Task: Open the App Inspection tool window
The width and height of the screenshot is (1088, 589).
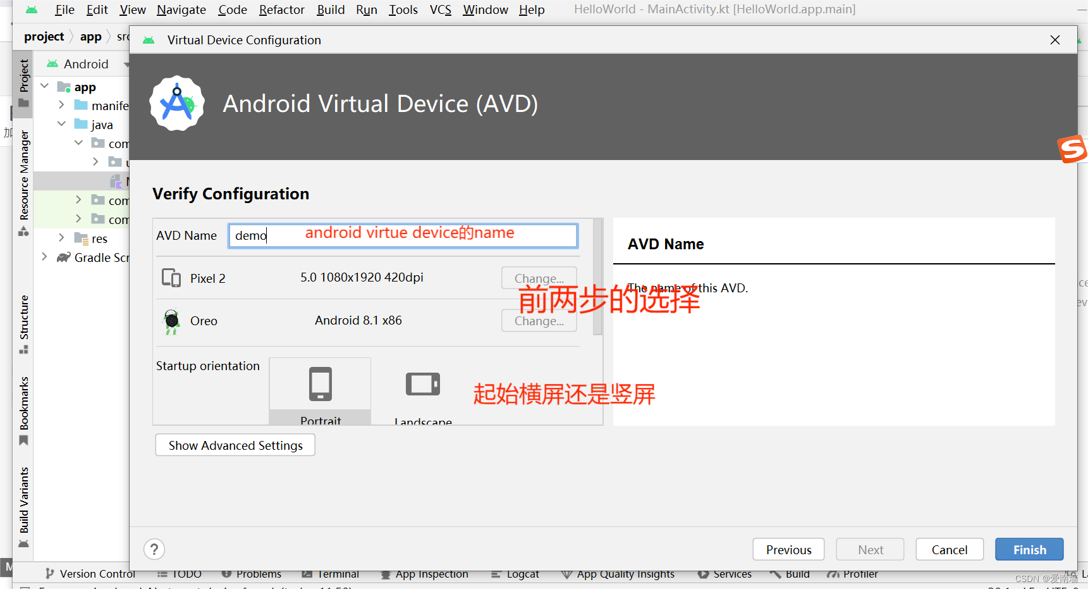Action: point(425,574)
